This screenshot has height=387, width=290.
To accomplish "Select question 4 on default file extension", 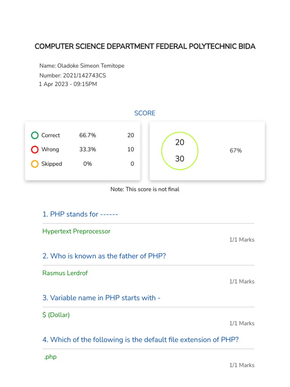I will pos(140,340).
